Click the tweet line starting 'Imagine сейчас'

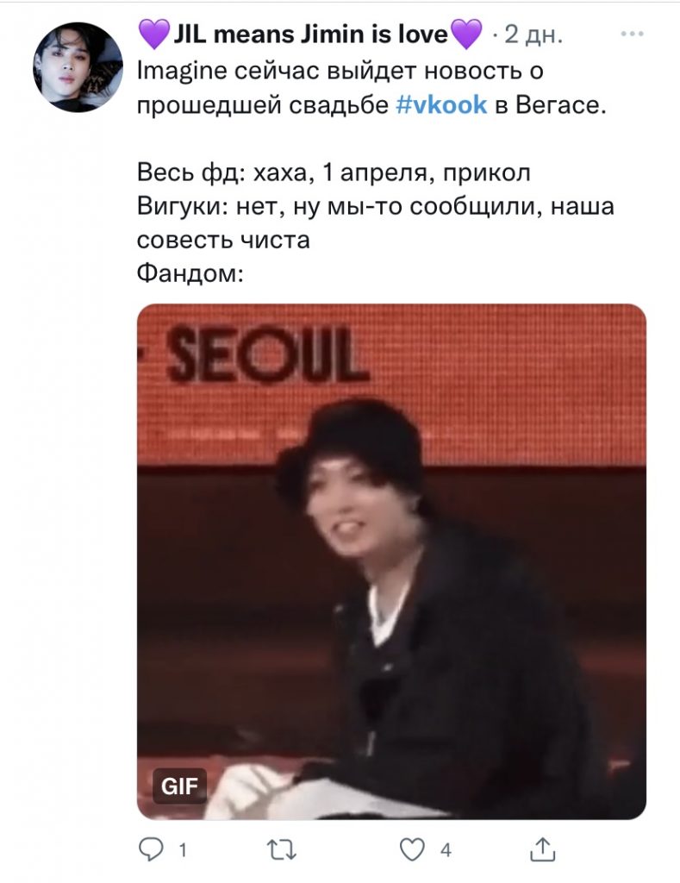point(340,71)
